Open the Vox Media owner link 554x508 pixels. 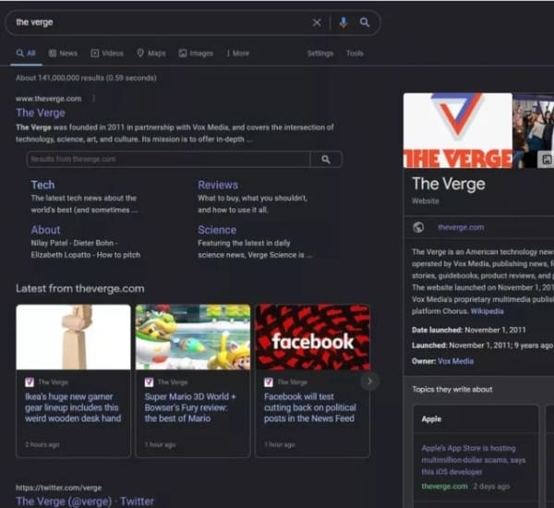(x=455, y=361)
